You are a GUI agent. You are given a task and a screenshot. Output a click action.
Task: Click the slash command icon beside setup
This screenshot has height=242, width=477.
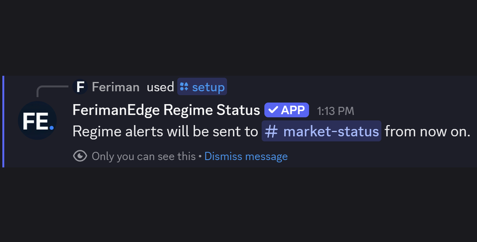184,87
